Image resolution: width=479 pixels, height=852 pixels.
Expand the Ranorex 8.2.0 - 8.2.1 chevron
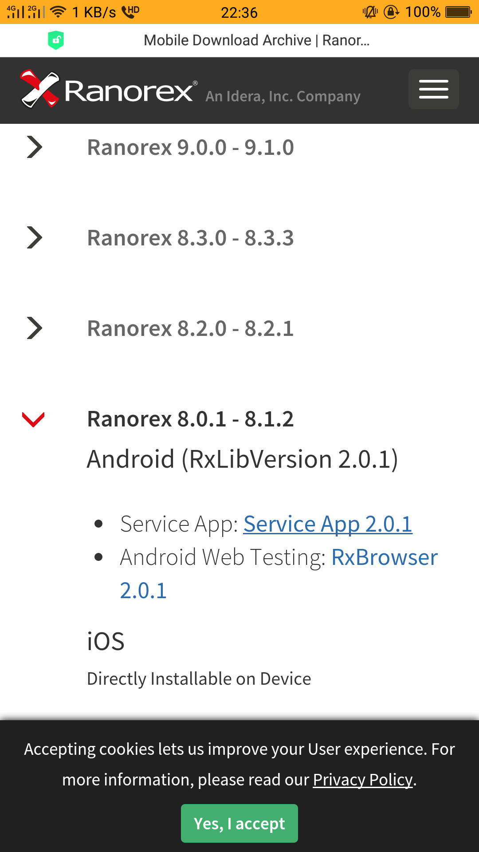tap(35, 328)
